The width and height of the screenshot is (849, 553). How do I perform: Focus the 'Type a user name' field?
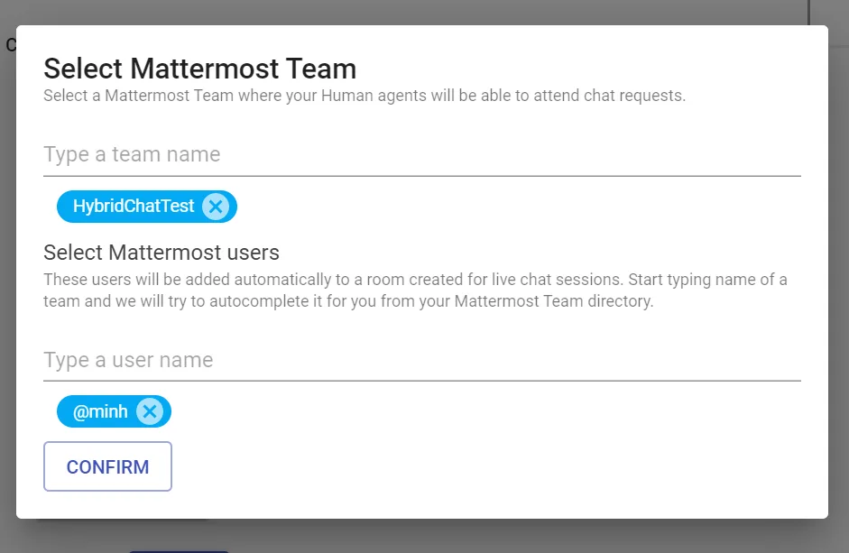tap(421, 360)
